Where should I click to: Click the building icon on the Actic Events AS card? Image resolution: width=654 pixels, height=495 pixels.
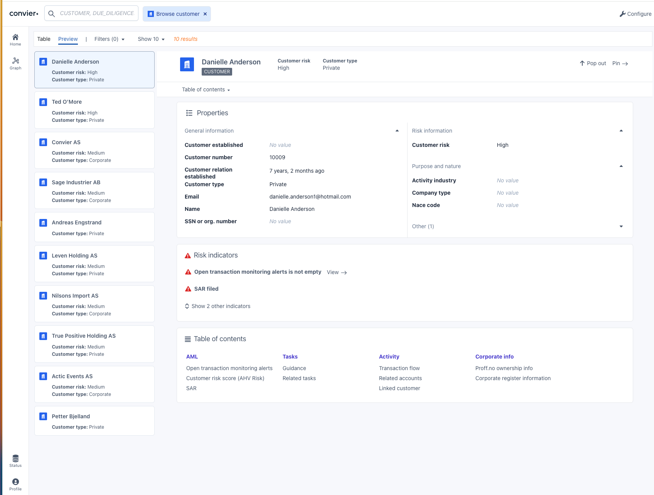tap(43, 376)
